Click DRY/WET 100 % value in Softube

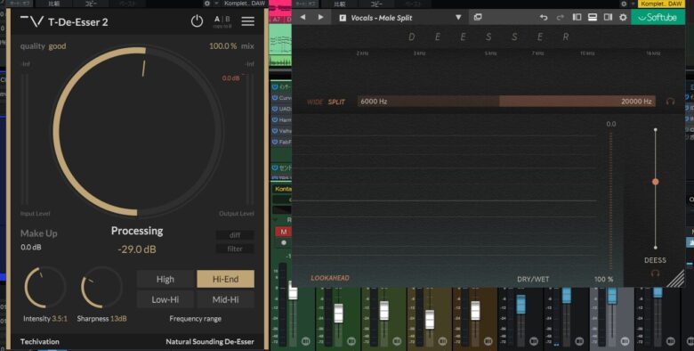pos(604,279)
